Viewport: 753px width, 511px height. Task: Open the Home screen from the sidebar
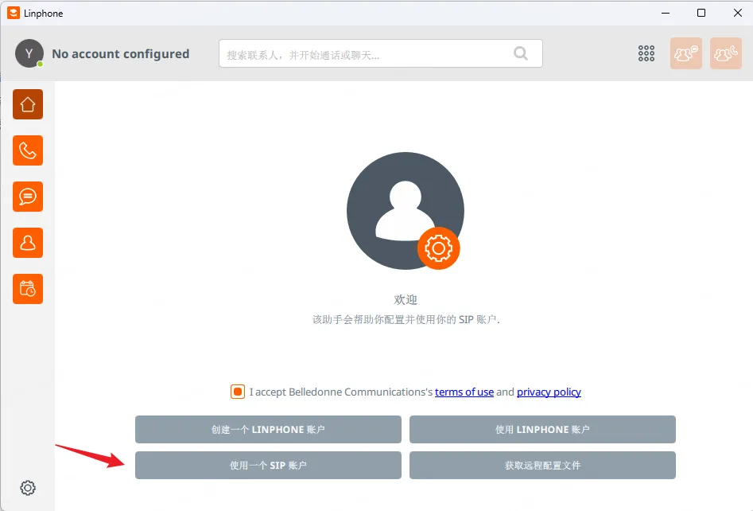pyautogui.click(x=28, y=104)
